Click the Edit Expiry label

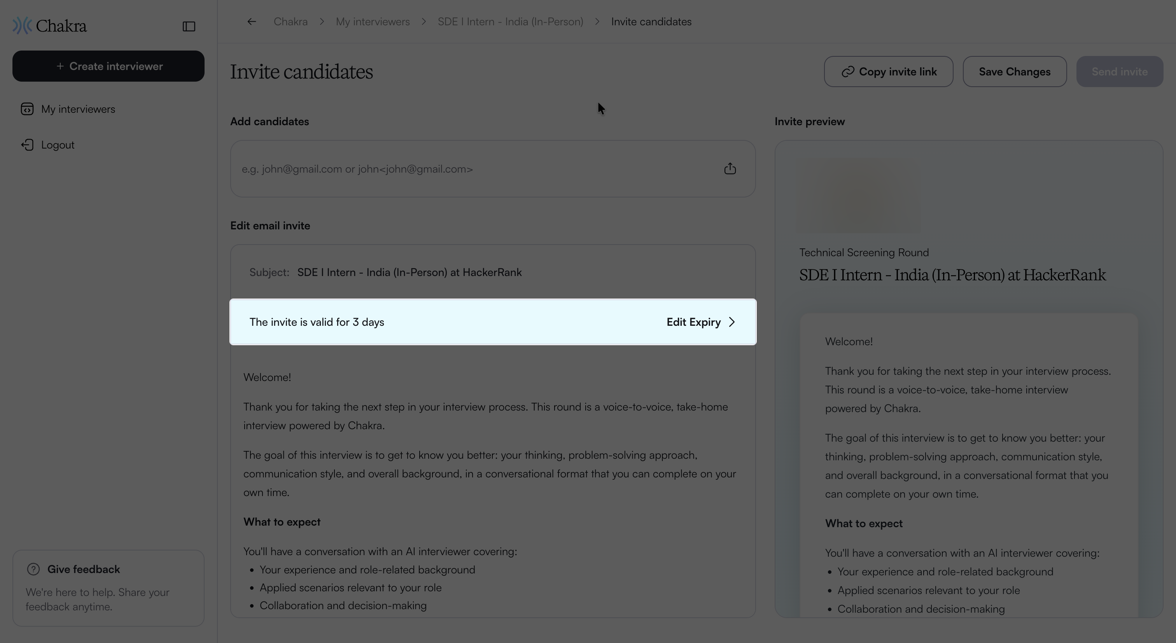(693, 322)
